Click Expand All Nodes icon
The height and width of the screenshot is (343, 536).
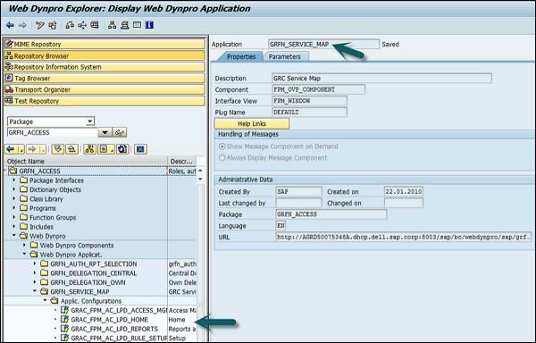click(58, 149)
